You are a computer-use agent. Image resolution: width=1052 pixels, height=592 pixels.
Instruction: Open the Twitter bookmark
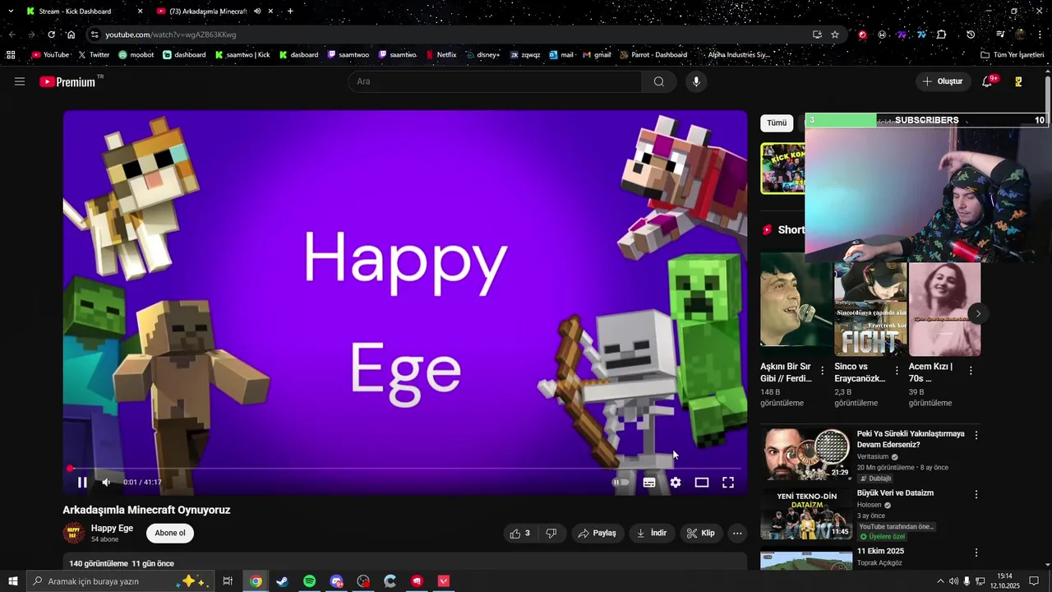(93, 55)
